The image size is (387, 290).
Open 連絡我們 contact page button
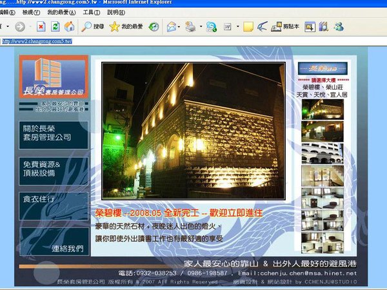[54, 242]
